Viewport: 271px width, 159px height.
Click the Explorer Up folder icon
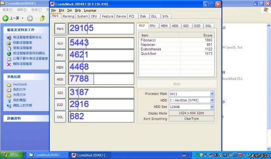42,18
